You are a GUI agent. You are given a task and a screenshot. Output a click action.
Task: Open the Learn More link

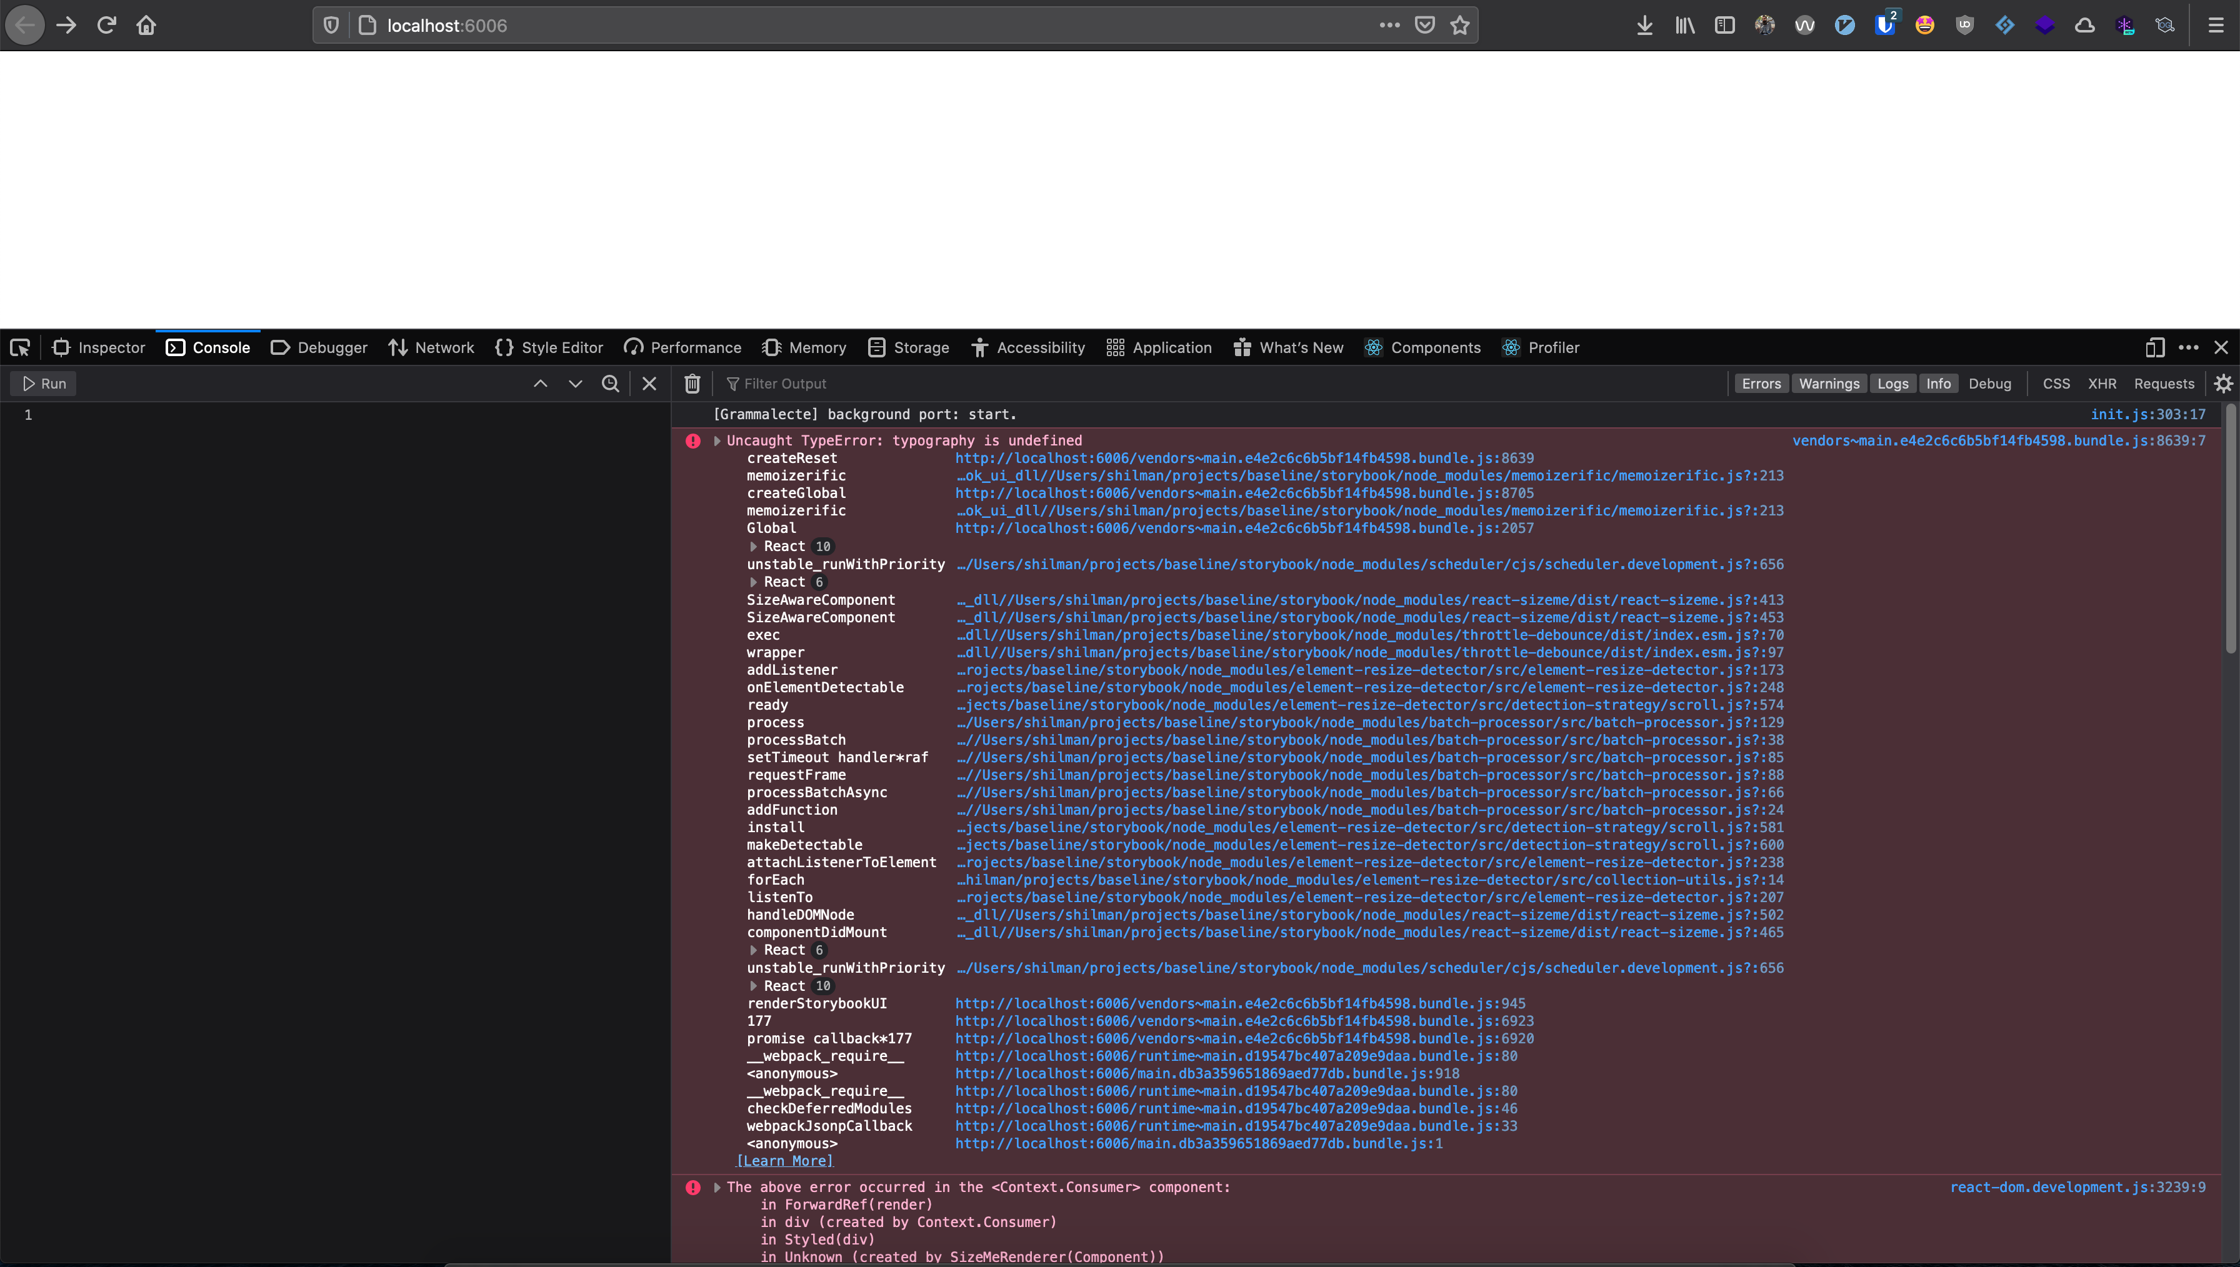[785, 1161]
